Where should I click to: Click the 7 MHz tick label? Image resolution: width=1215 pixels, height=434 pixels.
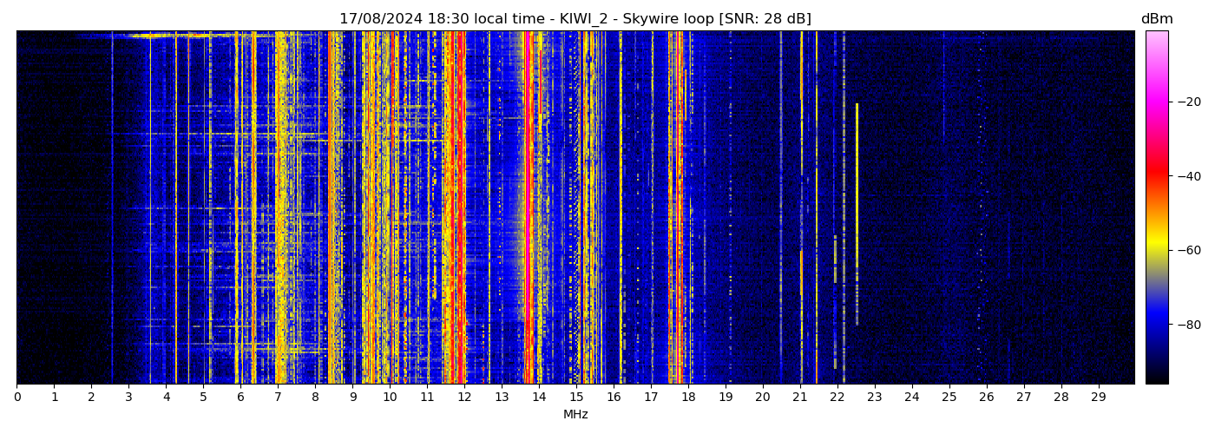click(278, 398)
